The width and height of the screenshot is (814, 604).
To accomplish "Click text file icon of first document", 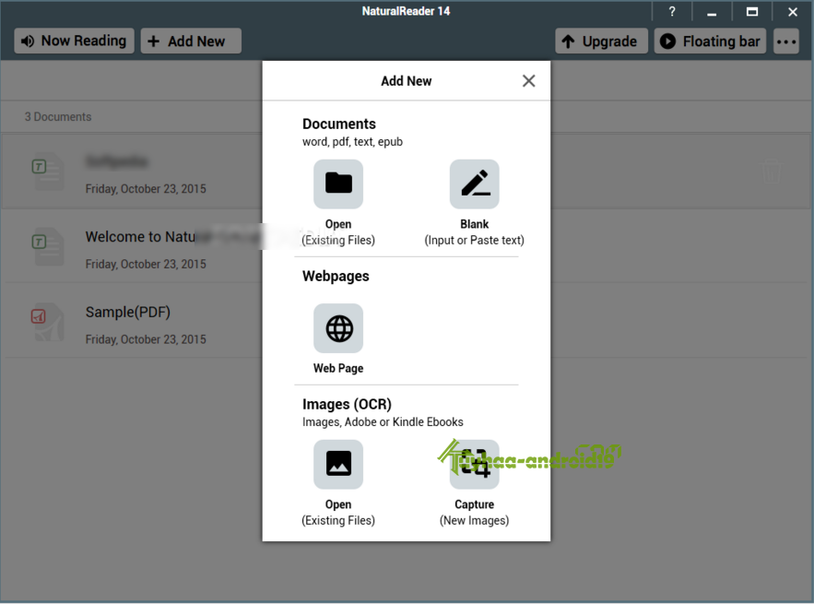I will pos(48,172).
